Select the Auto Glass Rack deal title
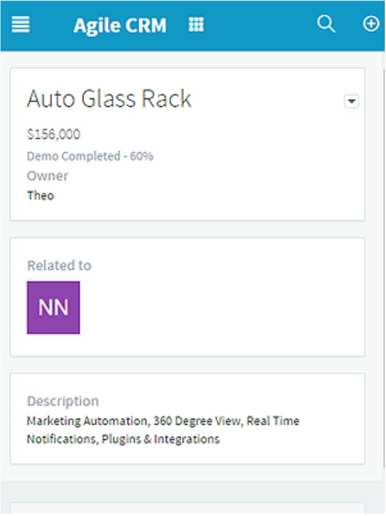The height and width of the screenshot is (516, 386). 109,98
